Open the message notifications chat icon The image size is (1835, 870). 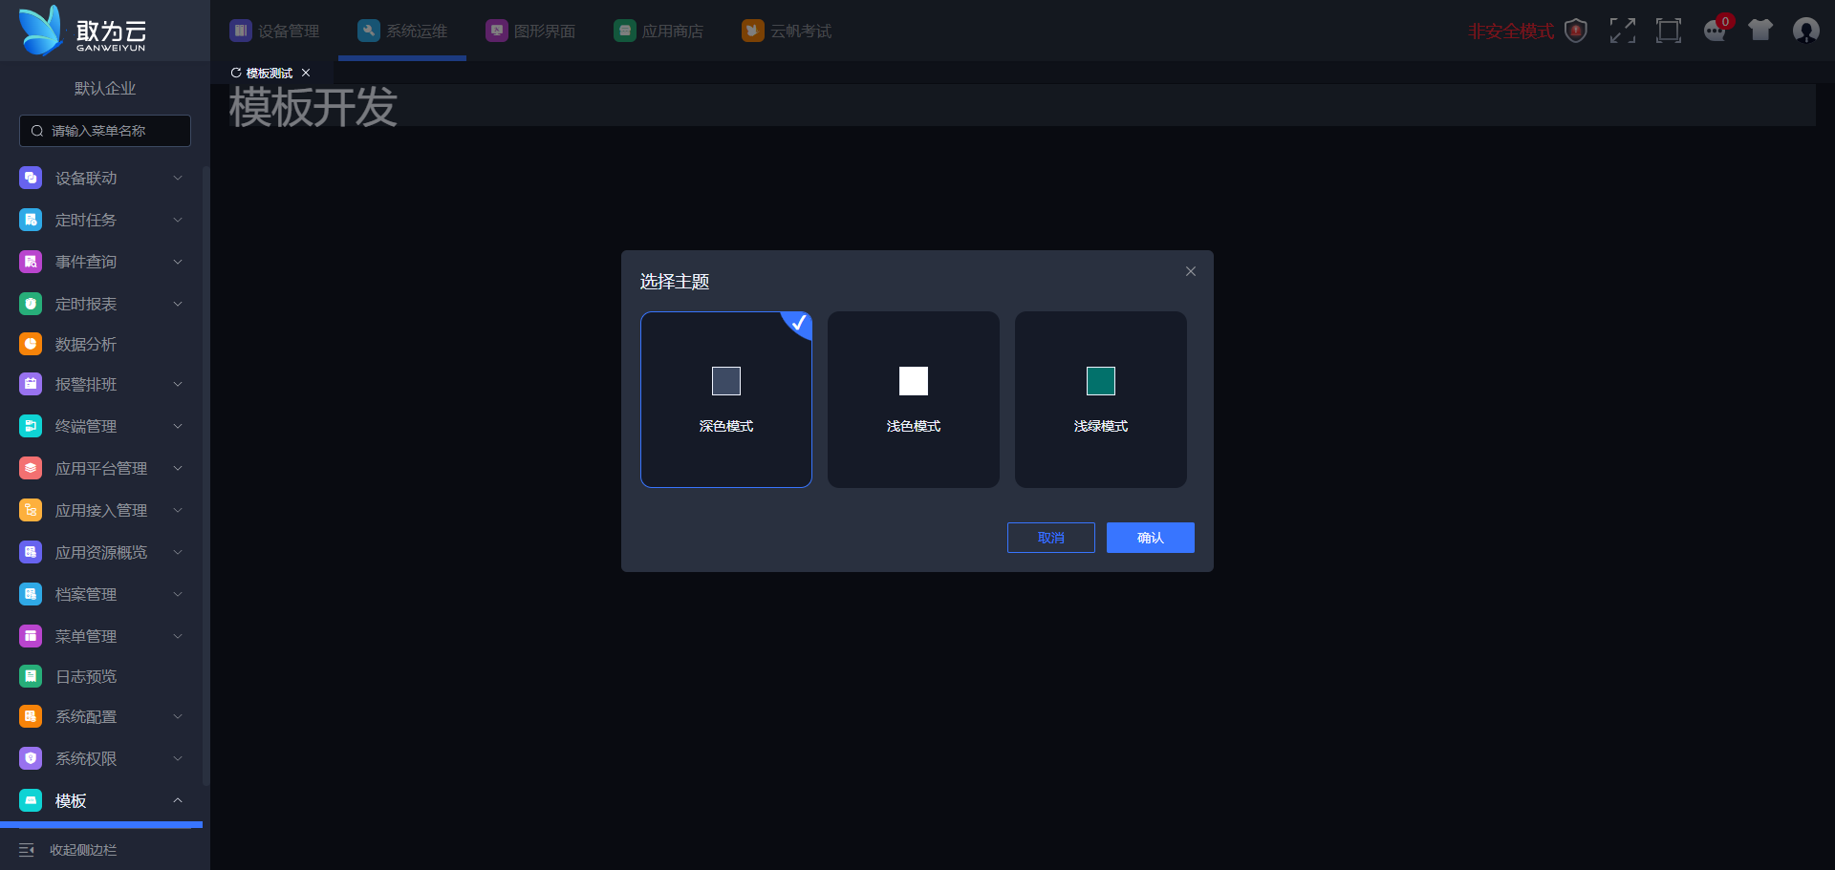1715,31
